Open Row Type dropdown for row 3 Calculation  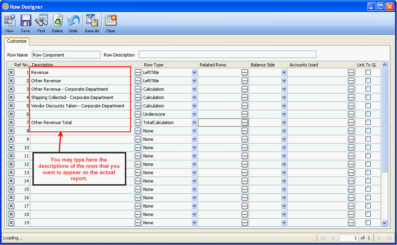(194, 89)
